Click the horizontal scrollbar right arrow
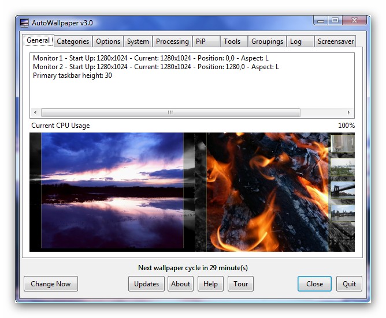The height and width of the screenshot is (318, 386). [348, 113]
